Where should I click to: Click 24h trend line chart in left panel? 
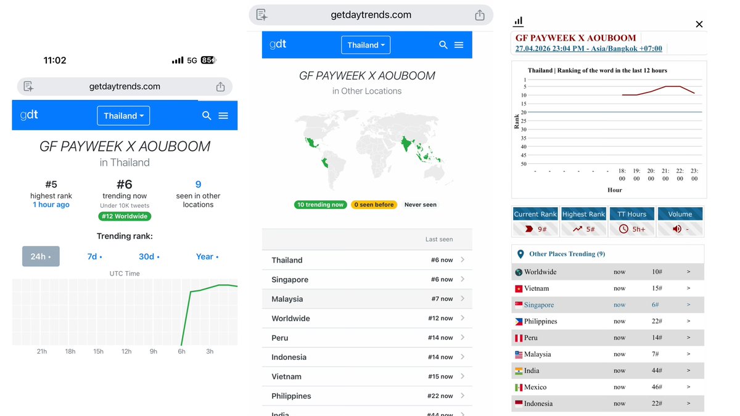[125, 312]
